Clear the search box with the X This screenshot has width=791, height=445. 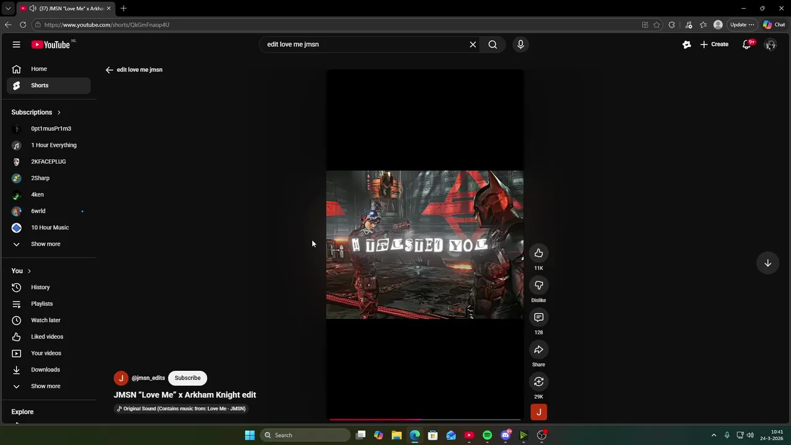tap(473, 44)
